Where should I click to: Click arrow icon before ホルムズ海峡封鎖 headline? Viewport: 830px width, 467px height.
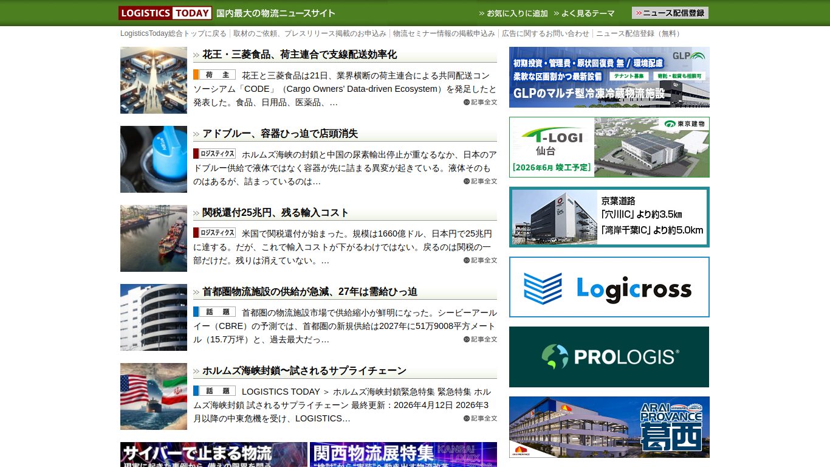click(196, 372)
